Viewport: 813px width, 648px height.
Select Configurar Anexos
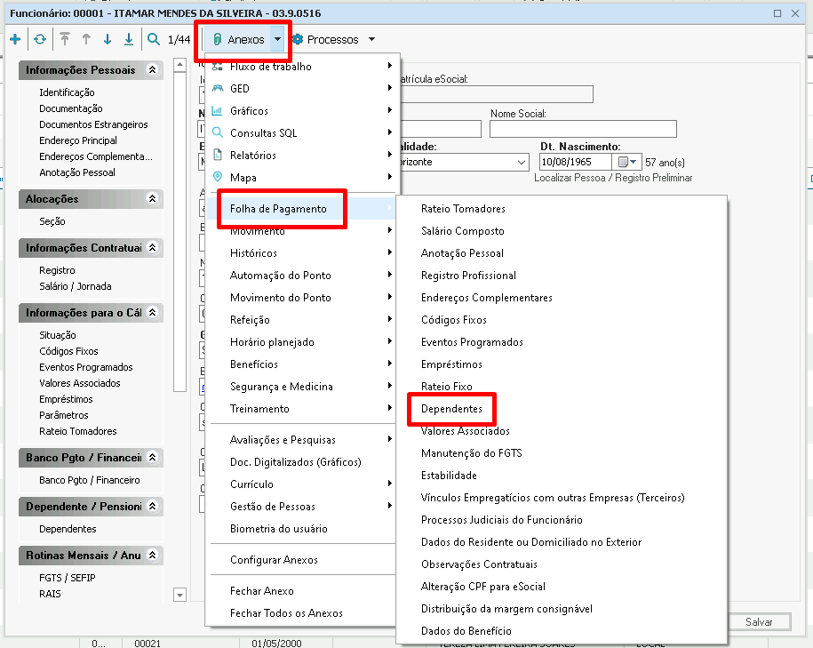pos(302,560)
